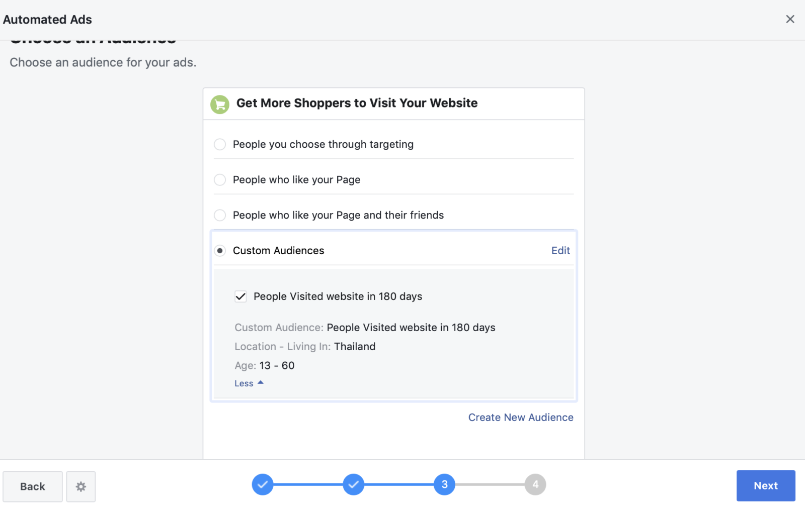
Task: Uncheck People Visited website in 180 days
Action: pyautogui.click(x=240, y=296)
